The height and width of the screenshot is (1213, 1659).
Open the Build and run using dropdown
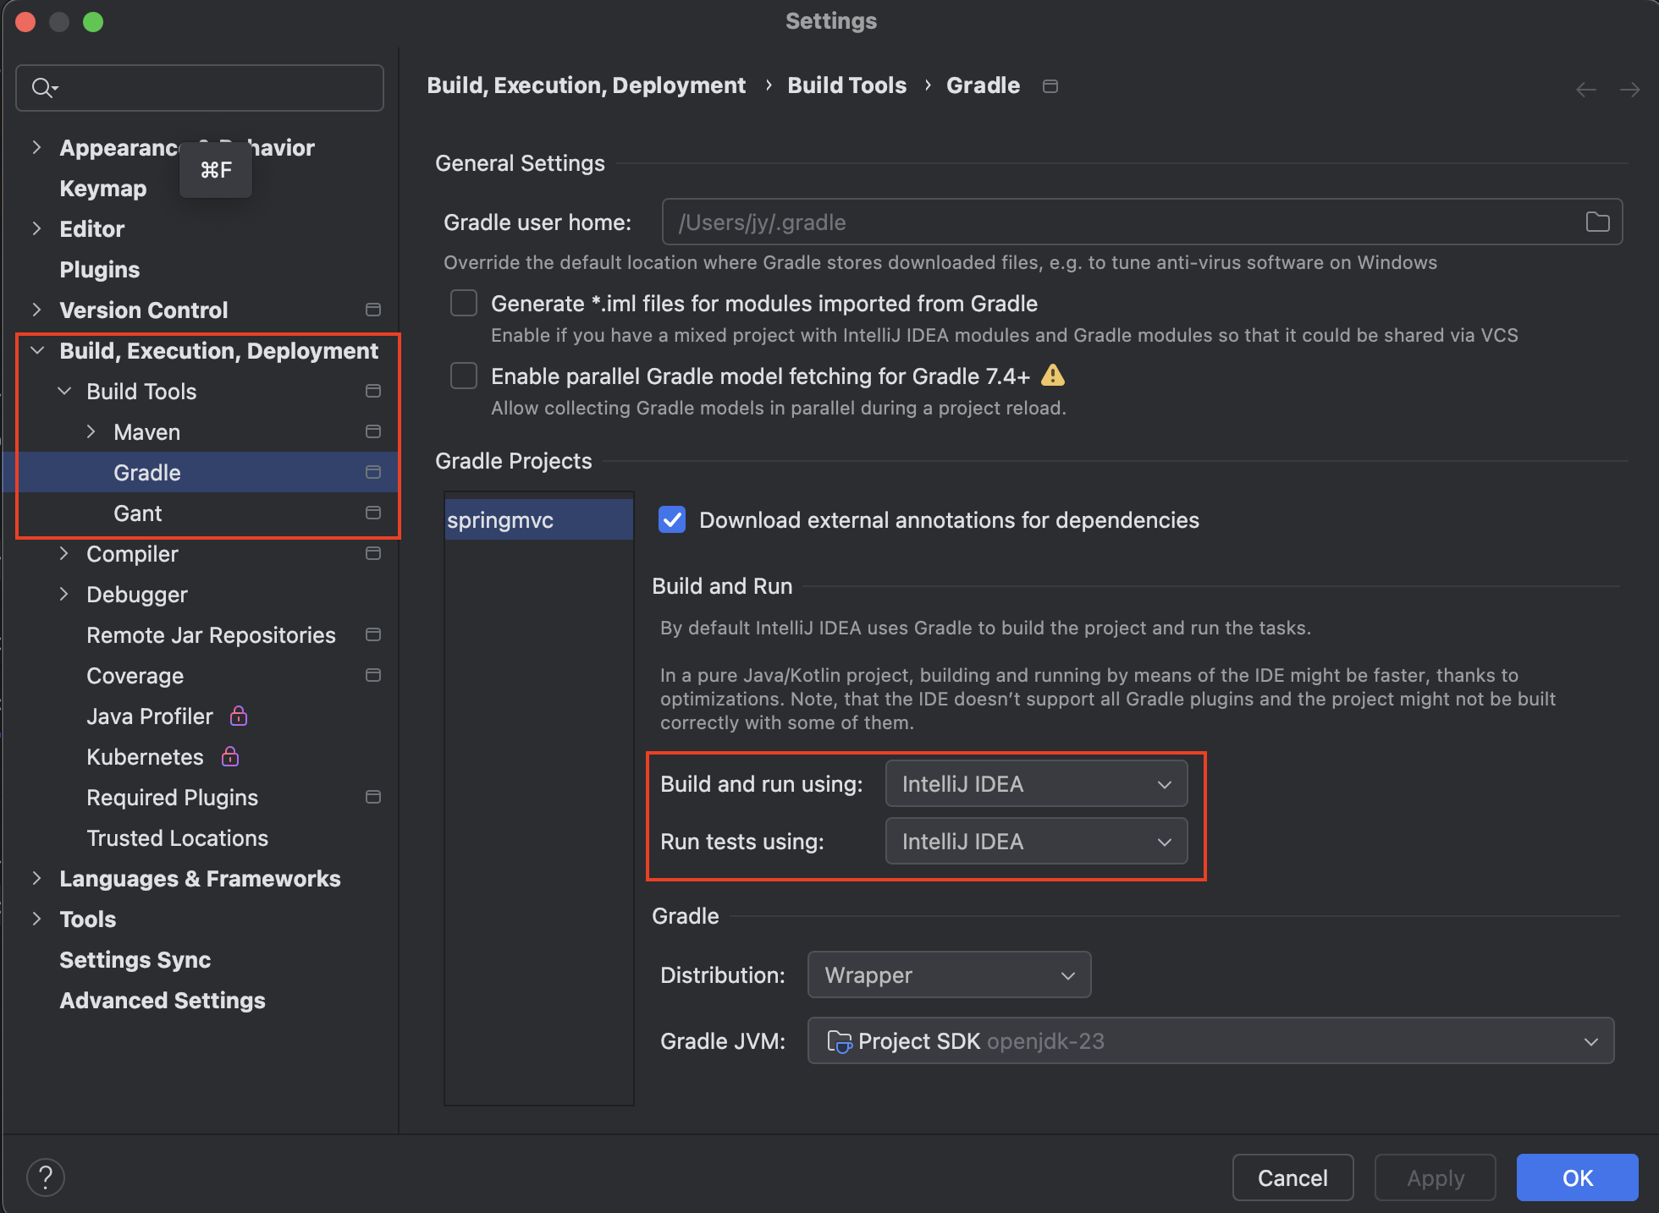click(x=1036, y=783)
